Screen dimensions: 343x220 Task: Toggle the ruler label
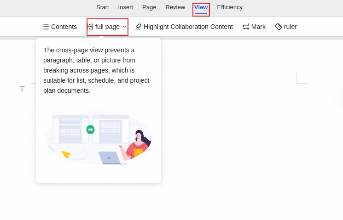(290, 27)
